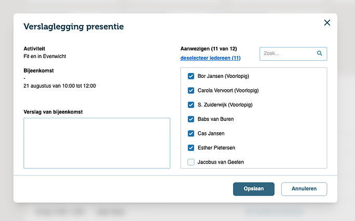Image resolution: width=355 pixels, height=221 pixels.
Task: Save with the Opslaan button
Action: point(254,189)
